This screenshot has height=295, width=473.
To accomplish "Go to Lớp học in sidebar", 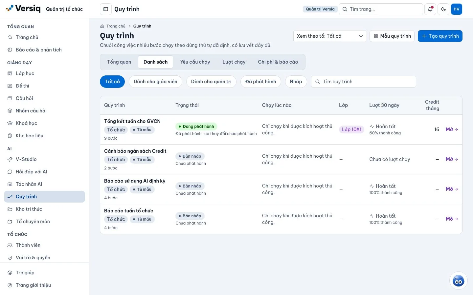I will coord(44,73).
